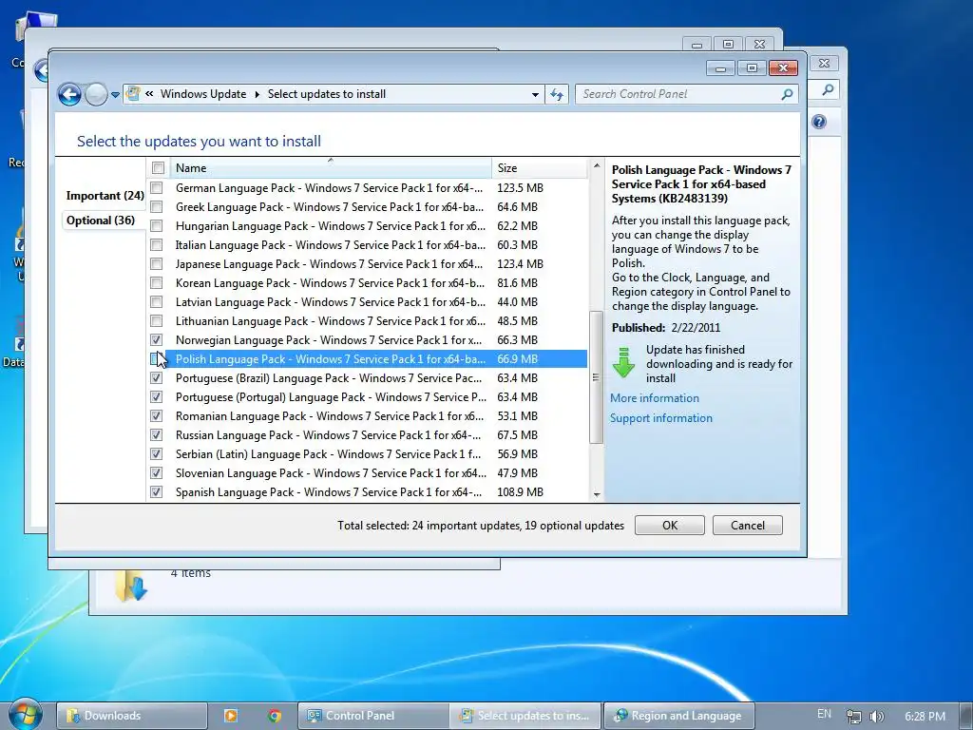Select the Slovenian Language Pack row text
Viewport: 973px width, 730px height.
tap(331, 473)
